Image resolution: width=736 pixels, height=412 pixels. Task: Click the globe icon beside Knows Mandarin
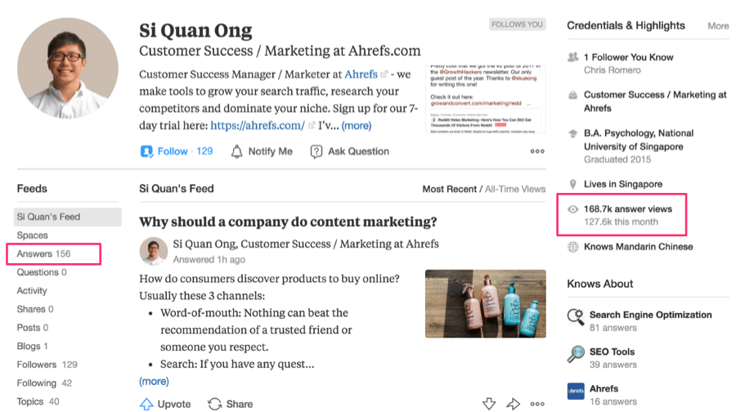[x=572, y=247]
